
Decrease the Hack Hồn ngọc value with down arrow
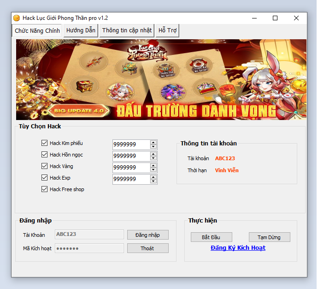153,158
